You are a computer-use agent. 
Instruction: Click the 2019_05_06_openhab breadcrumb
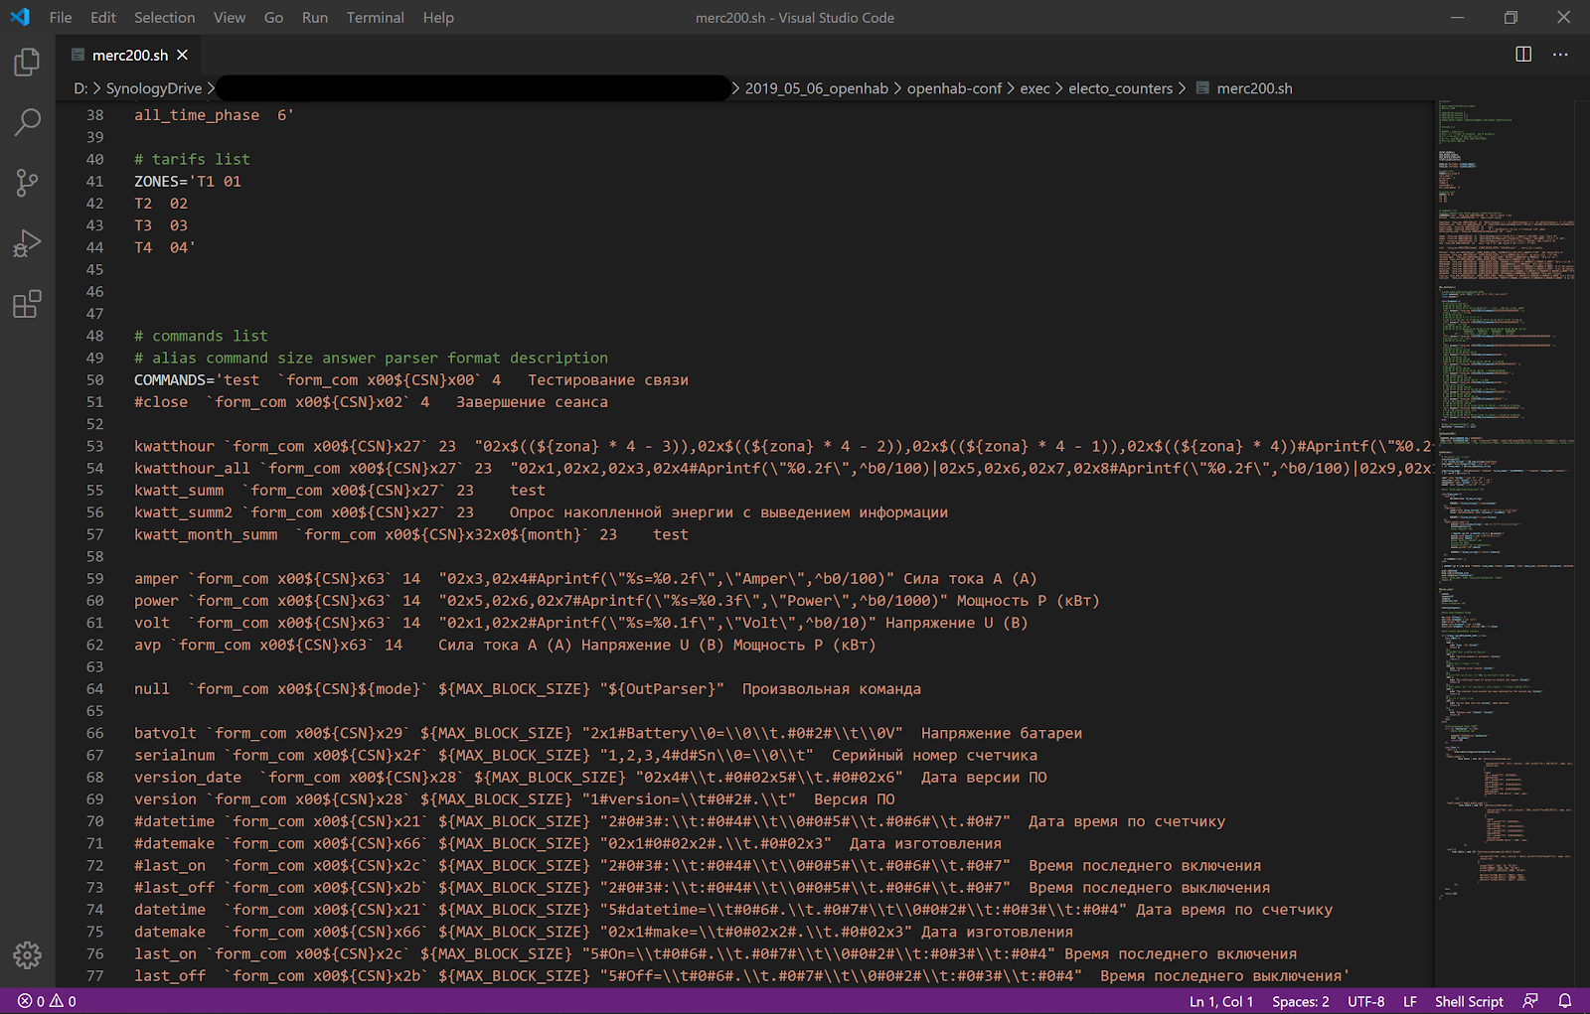coord(817,88)
